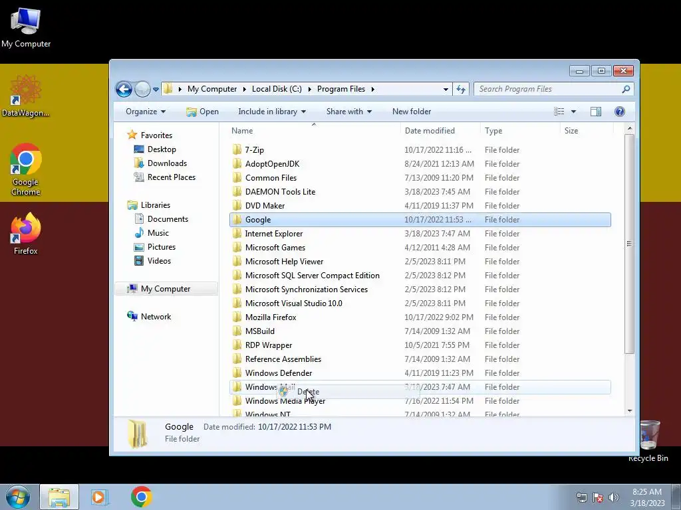Open the Firefox desktop shortcut
Screen dimensions: 681x510
pos(26,233)
